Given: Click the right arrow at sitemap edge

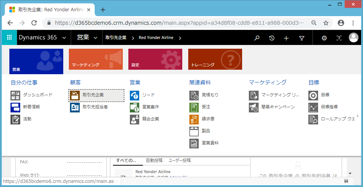Looking at the screenshot, I should click(x=358, y=115).
